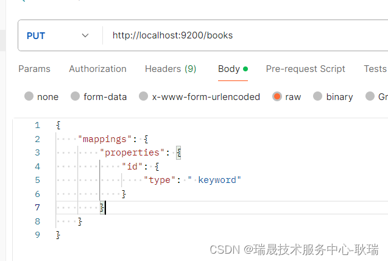Click line number 7 in the editor gutter
Viewport: 388px width, 261px height.
(x=37, y=207)
